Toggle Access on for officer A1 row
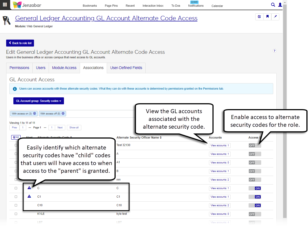The width and height of the screenshot is (308, 226). coord(255,163)
